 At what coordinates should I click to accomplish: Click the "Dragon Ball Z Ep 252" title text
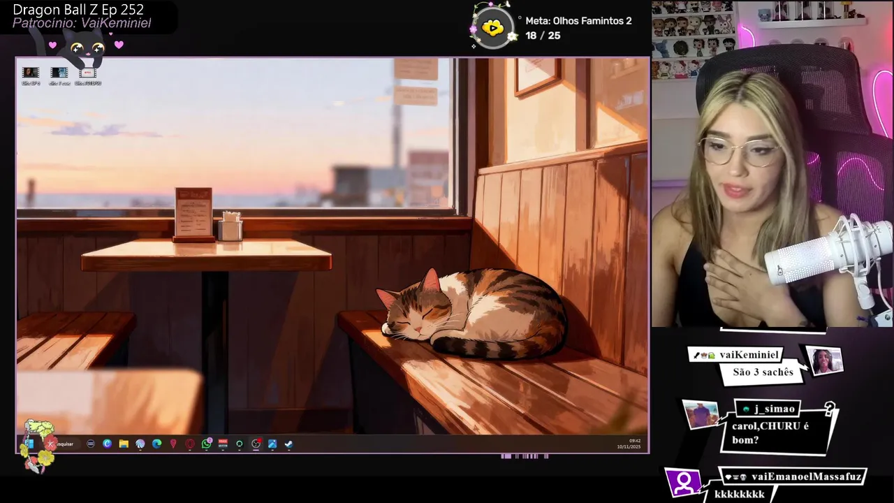[78, 10]
